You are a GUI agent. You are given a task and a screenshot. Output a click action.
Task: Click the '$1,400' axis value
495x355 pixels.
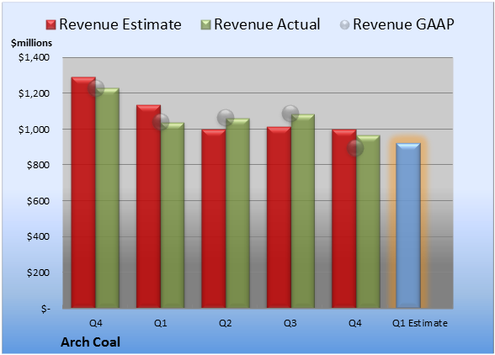(34, 57)
